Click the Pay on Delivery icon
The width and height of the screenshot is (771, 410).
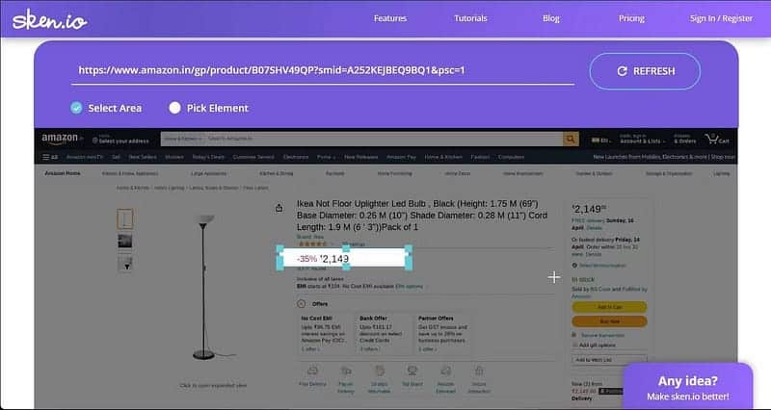point(346,372)
